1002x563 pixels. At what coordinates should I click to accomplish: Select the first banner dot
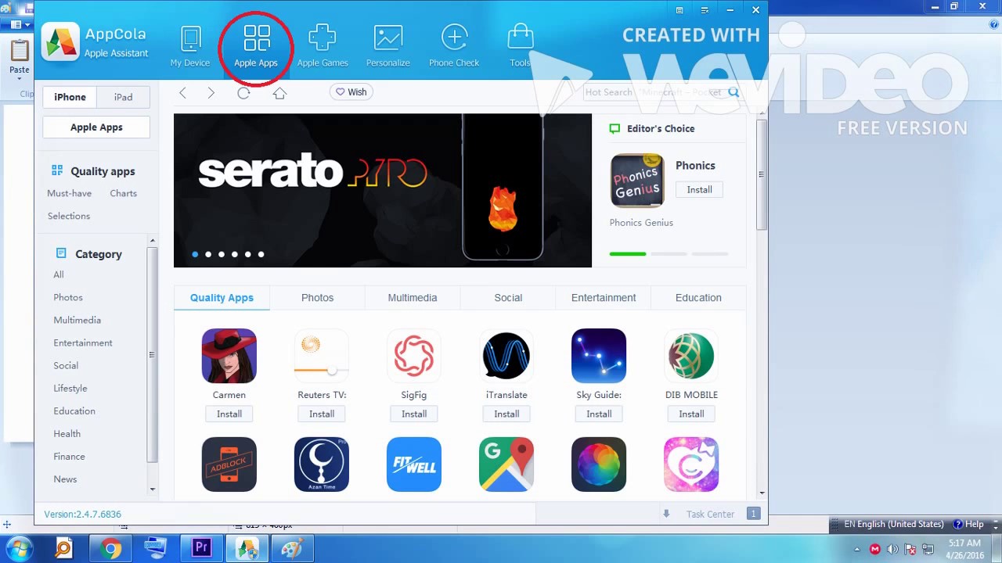pyautogui.click(x=195, y=254)
